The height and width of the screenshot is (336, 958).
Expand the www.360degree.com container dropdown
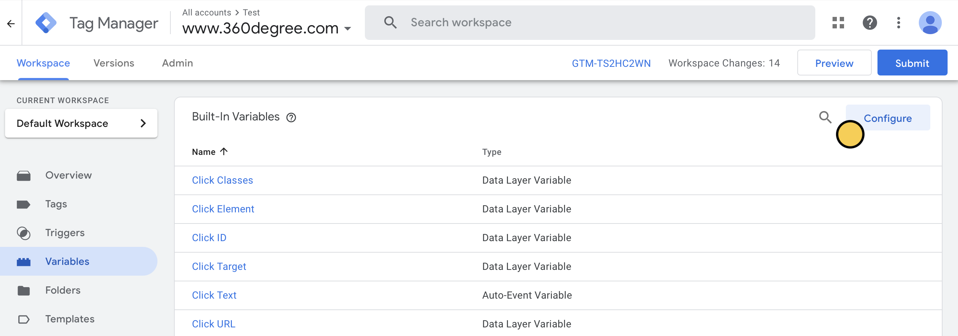[x=348, y=28]
